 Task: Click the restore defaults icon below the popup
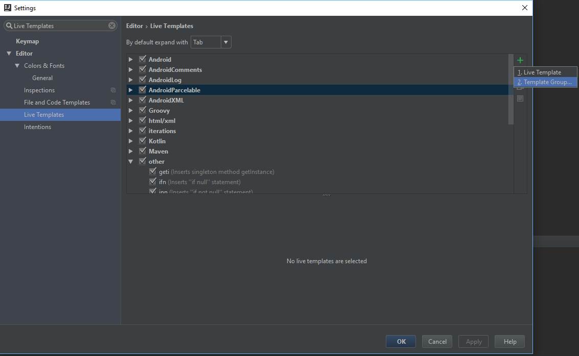coord(520,98)
